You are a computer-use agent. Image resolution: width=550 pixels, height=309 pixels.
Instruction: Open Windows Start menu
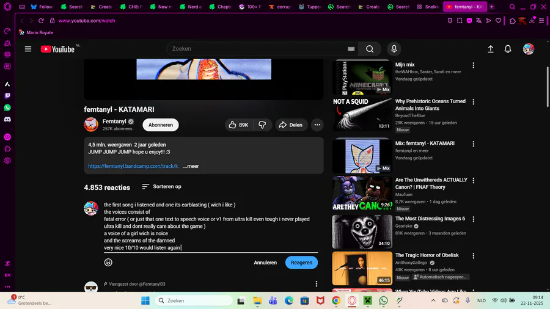[145, 300]
